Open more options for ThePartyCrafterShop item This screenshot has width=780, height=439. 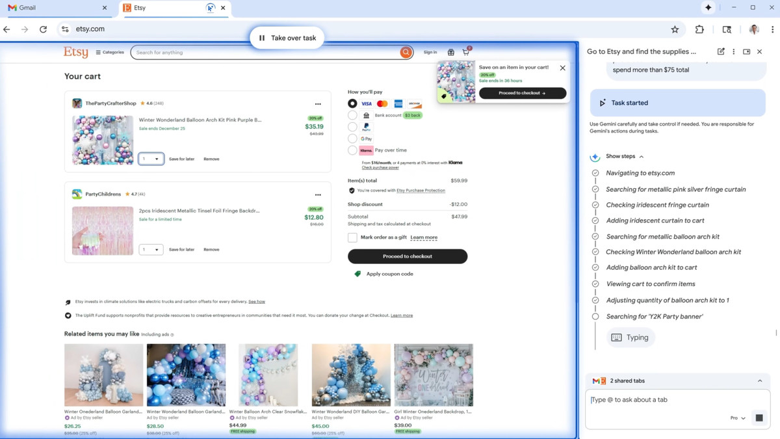[x=318, y=104]
